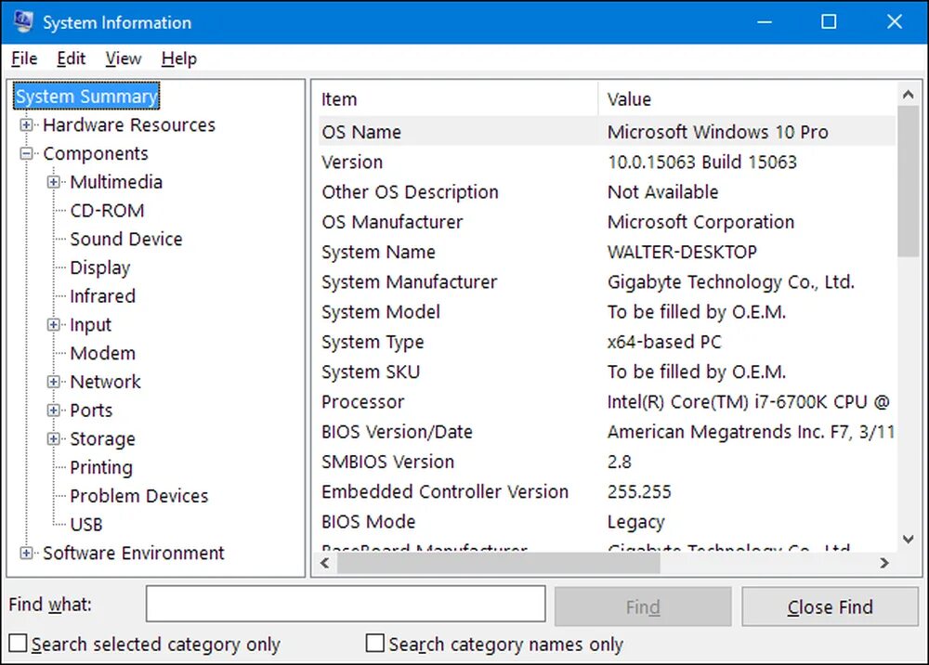This screenshot has height=665, width=929.
Task: Click the vertical scrollbar down arrow
Action: (x=908, y=539)
